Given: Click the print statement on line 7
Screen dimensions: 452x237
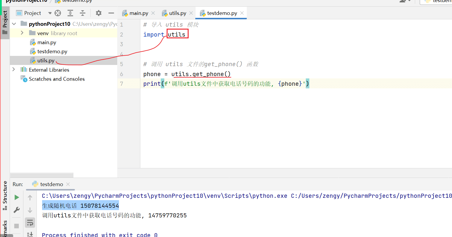Looking at the screenshot, I should pos(226,84).
